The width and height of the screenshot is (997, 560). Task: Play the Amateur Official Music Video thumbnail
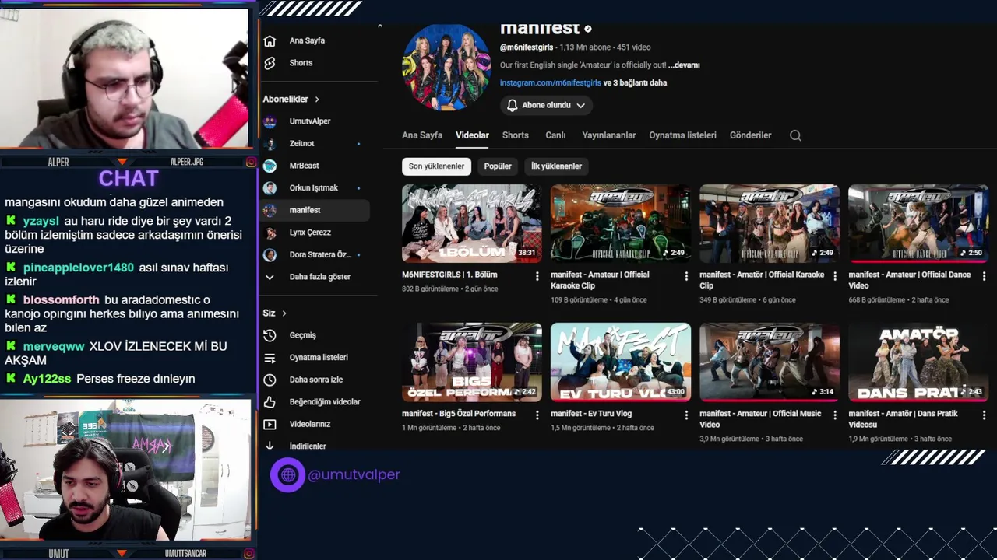click(770, 362)
